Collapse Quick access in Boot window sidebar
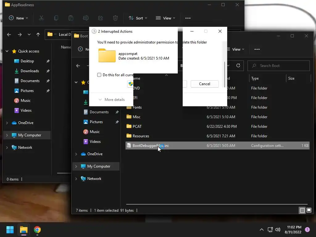The height and width of the screenshot is (237, 316). [76, 82]
